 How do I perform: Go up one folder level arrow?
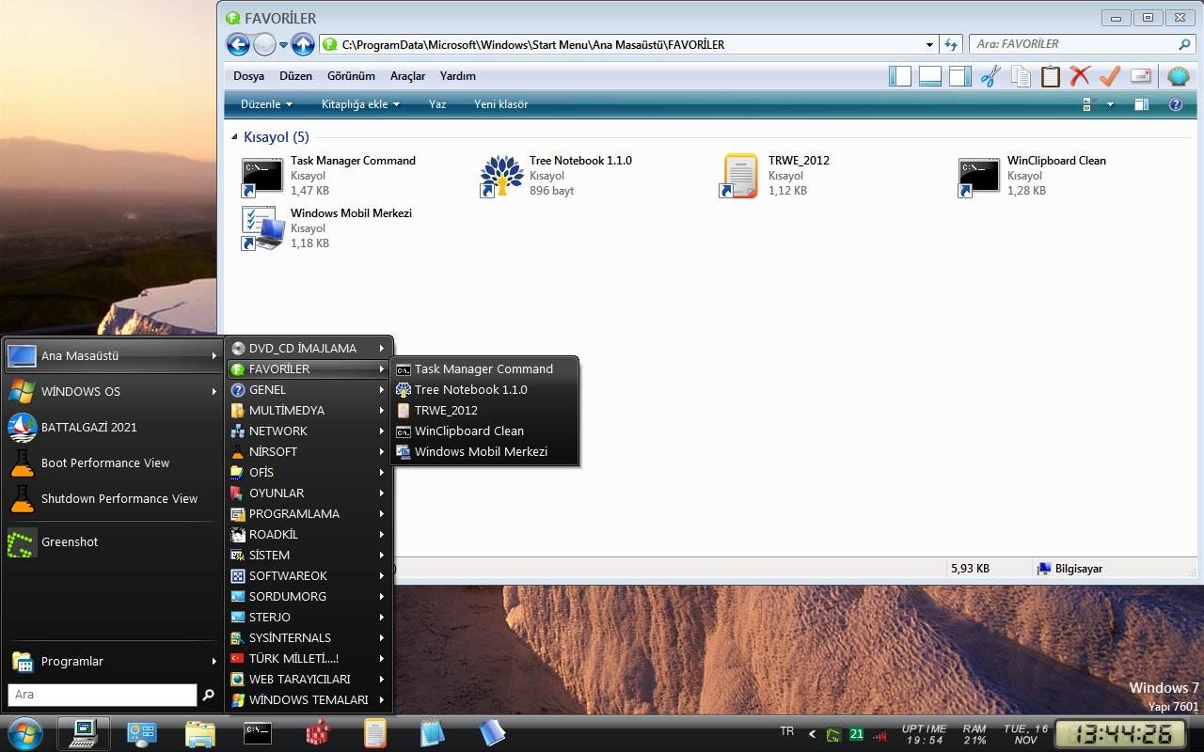[303, 44]
